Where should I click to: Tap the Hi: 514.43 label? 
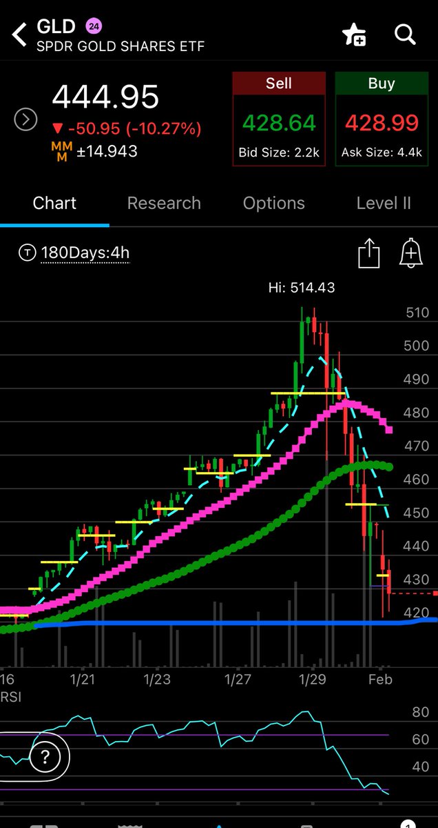point(302,288)
